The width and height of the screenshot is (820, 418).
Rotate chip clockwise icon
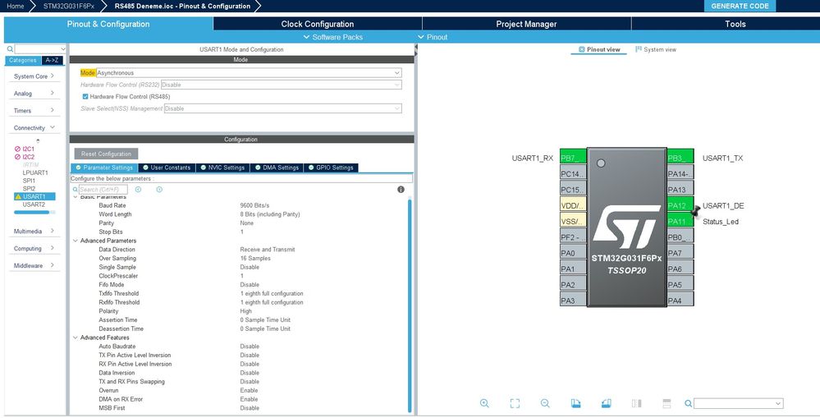(575, 403)
